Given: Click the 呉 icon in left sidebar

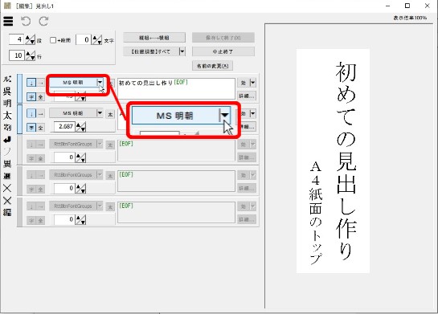Looking at the screenshot, I should pyautogui.click(x=7, y=92).
